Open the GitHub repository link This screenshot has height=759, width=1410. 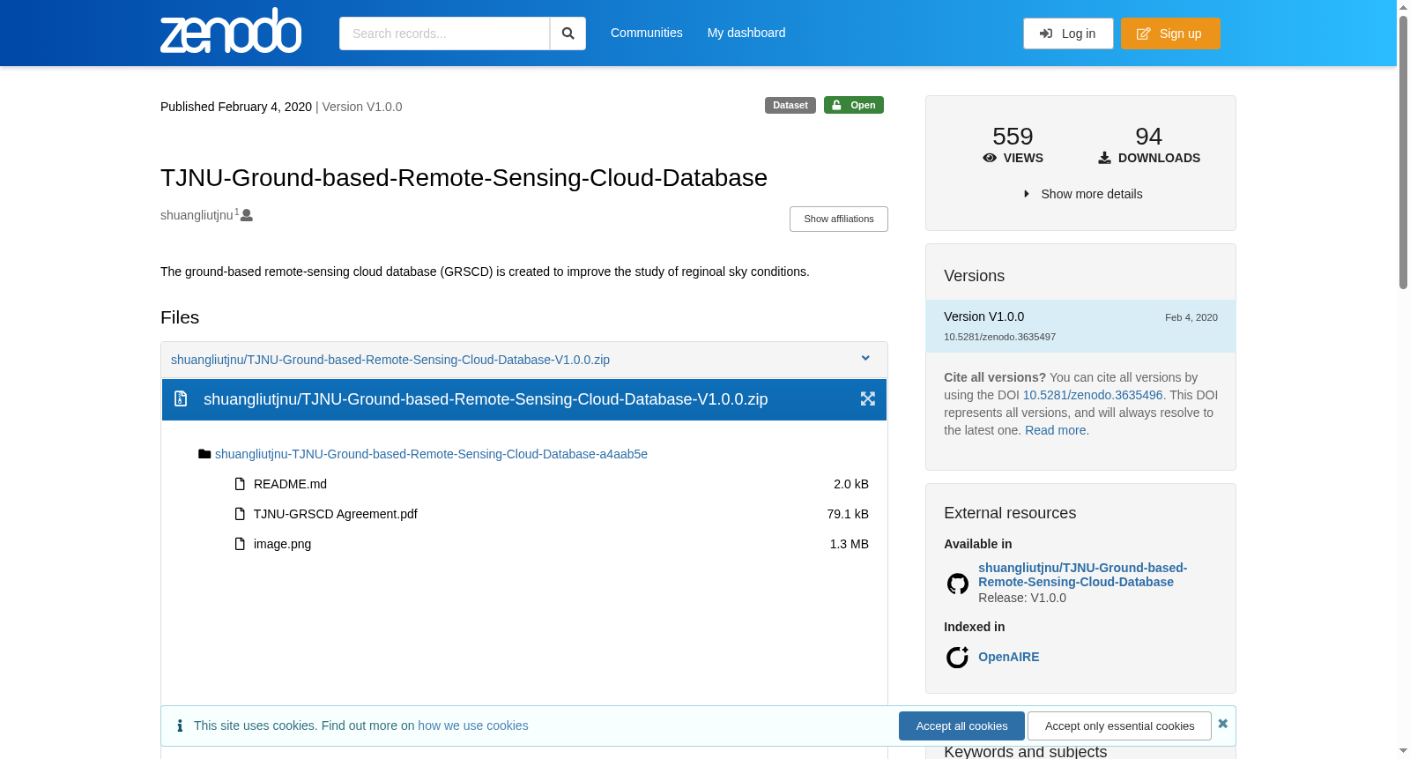1082,575
